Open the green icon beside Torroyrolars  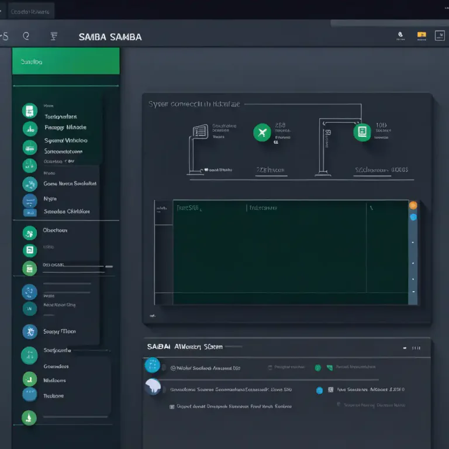pyautogui.click(x=30, y=111)
